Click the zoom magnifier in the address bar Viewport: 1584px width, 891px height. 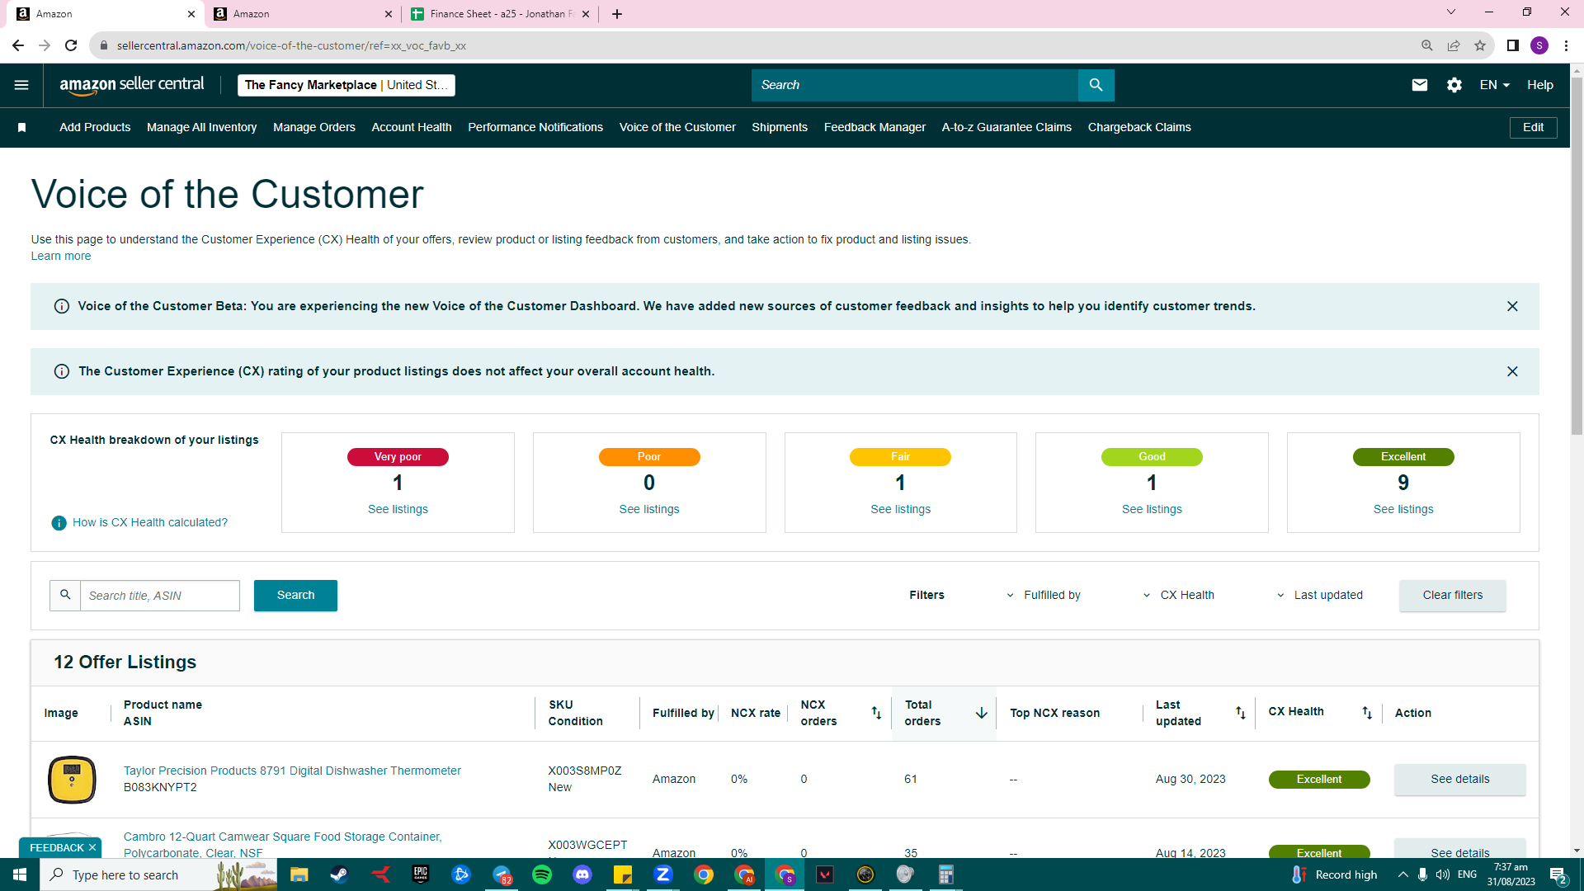coord(1426,45)
